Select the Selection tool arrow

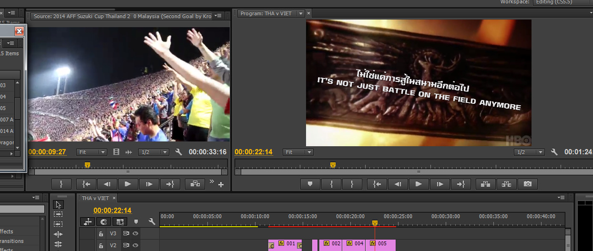pos(59,205)
